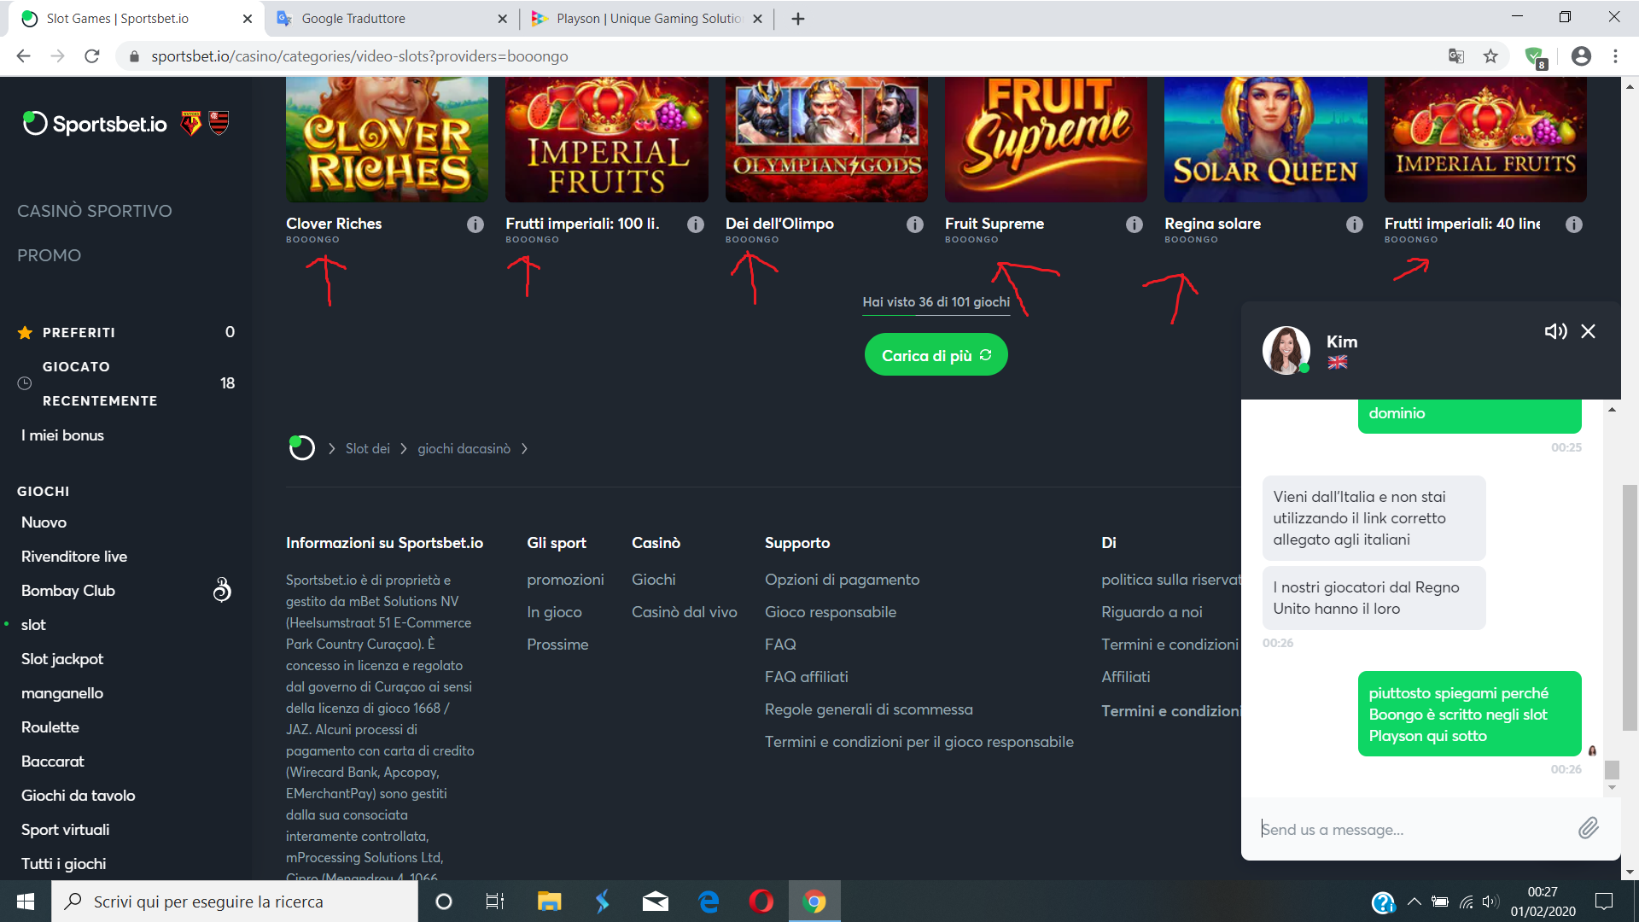This screenshot has width=1639, height=922.
Task: Click the Windows taskbar search box
Action: 235,902
